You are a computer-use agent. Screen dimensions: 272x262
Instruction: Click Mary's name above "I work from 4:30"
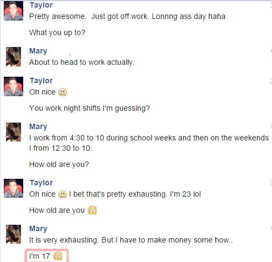38,127
